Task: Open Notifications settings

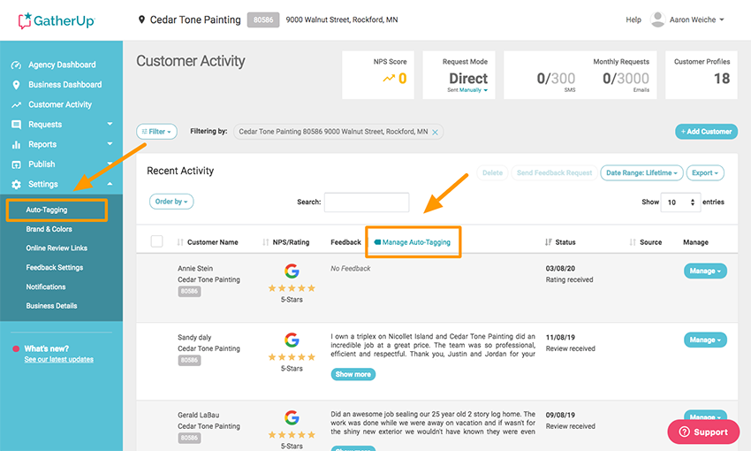Action: tap(46, 287)
